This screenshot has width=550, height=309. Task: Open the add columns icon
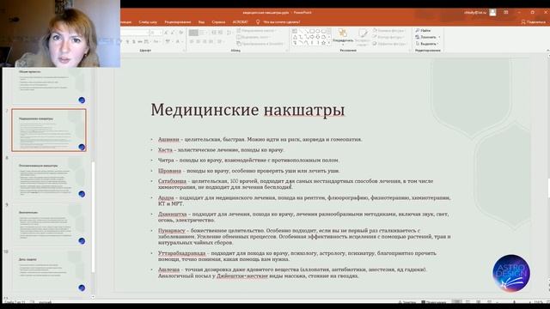pos(220,41)
